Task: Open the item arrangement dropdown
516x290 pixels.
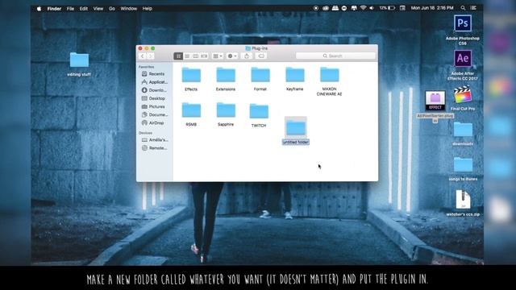Action: coord(217,56)
